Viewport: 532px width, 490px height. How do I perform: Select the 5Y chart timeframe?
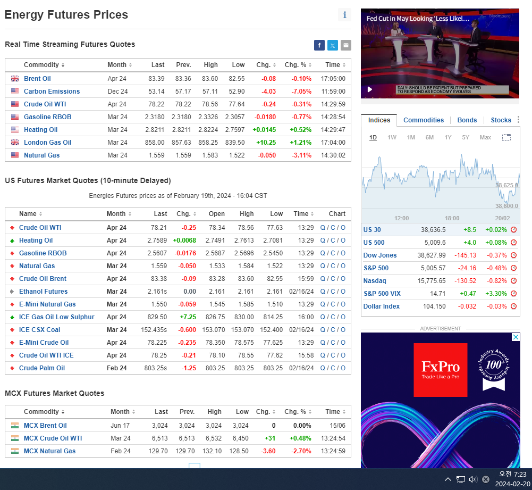click(x=466, y=137)
